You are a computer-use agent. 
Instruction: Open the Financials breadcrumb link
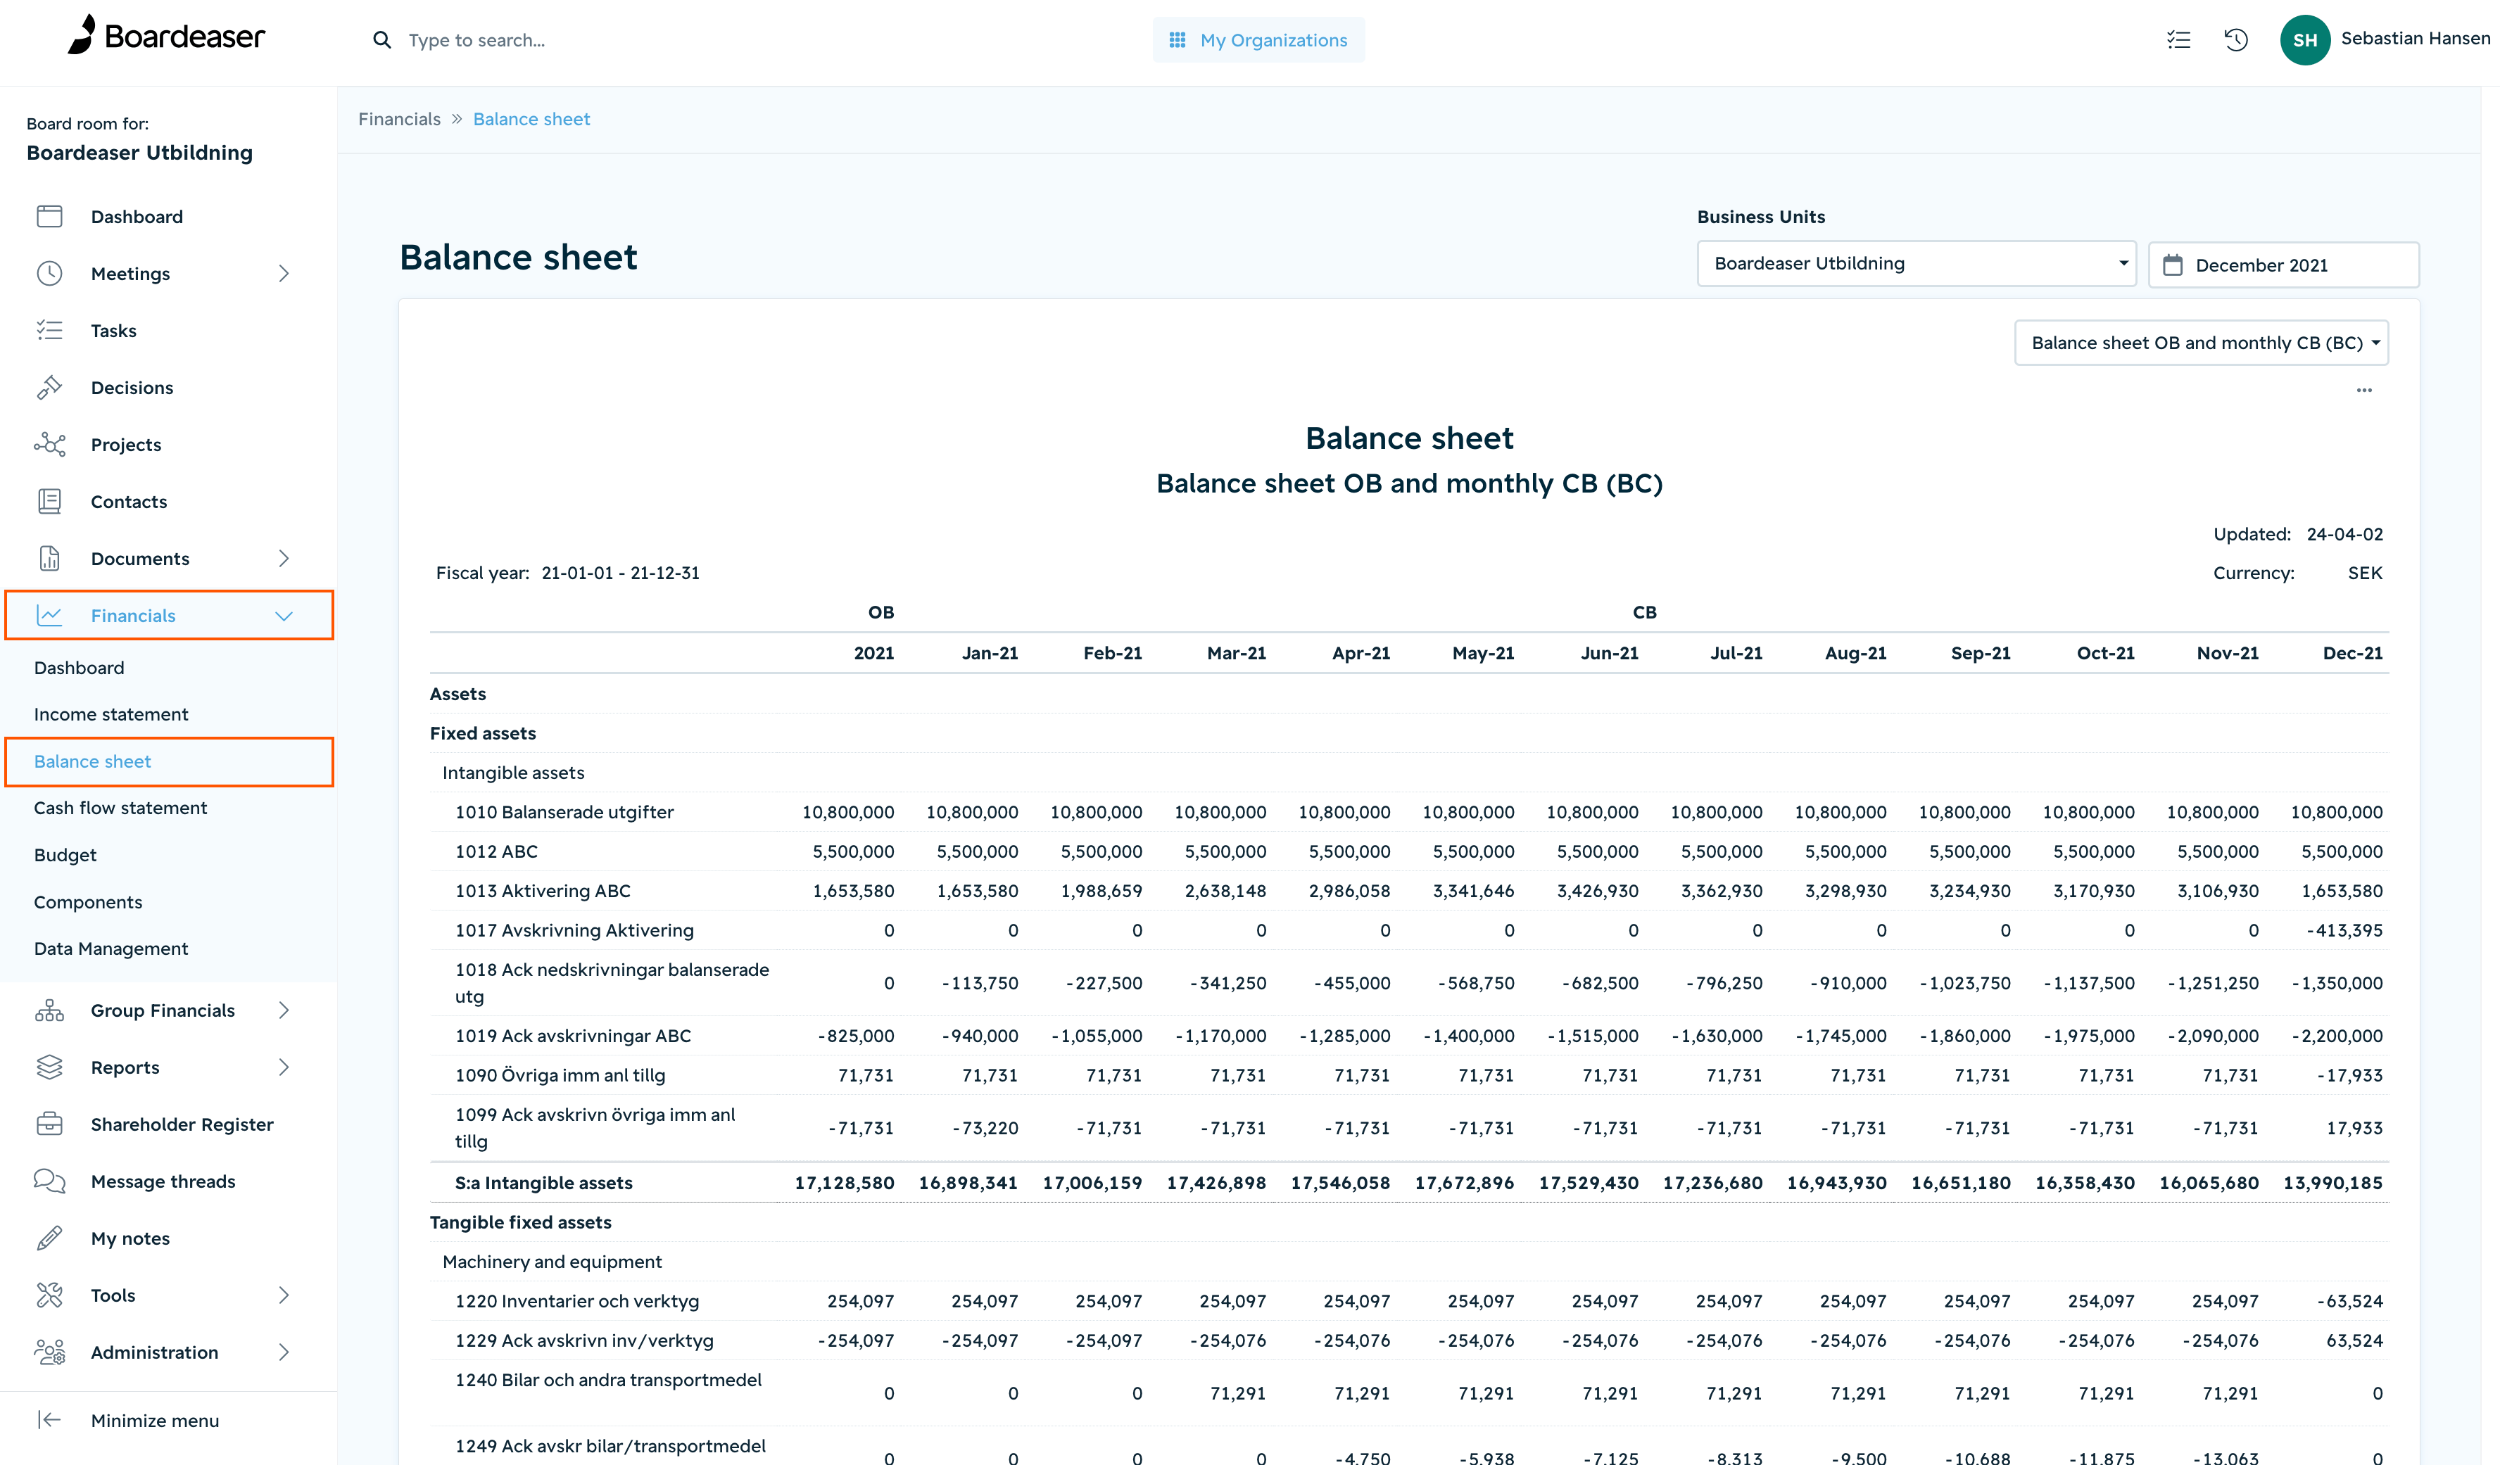[x=399, y=118]
